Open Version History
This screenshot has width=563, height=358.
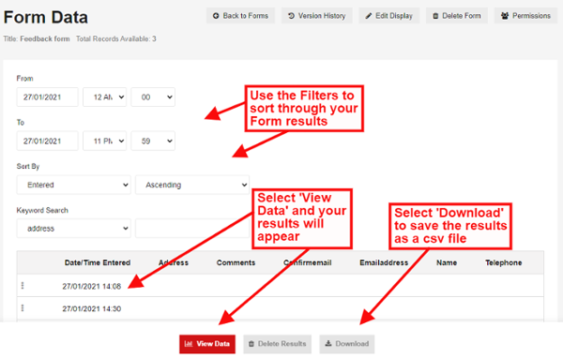tap(317, 16)
